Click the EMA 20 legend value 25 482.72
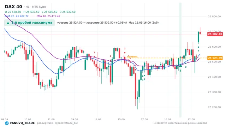The image size is (226, 127). tap(22, 16)
